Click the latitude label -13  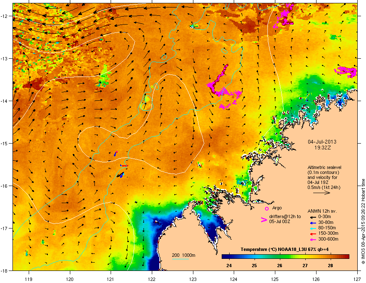(x=4, y=58)
